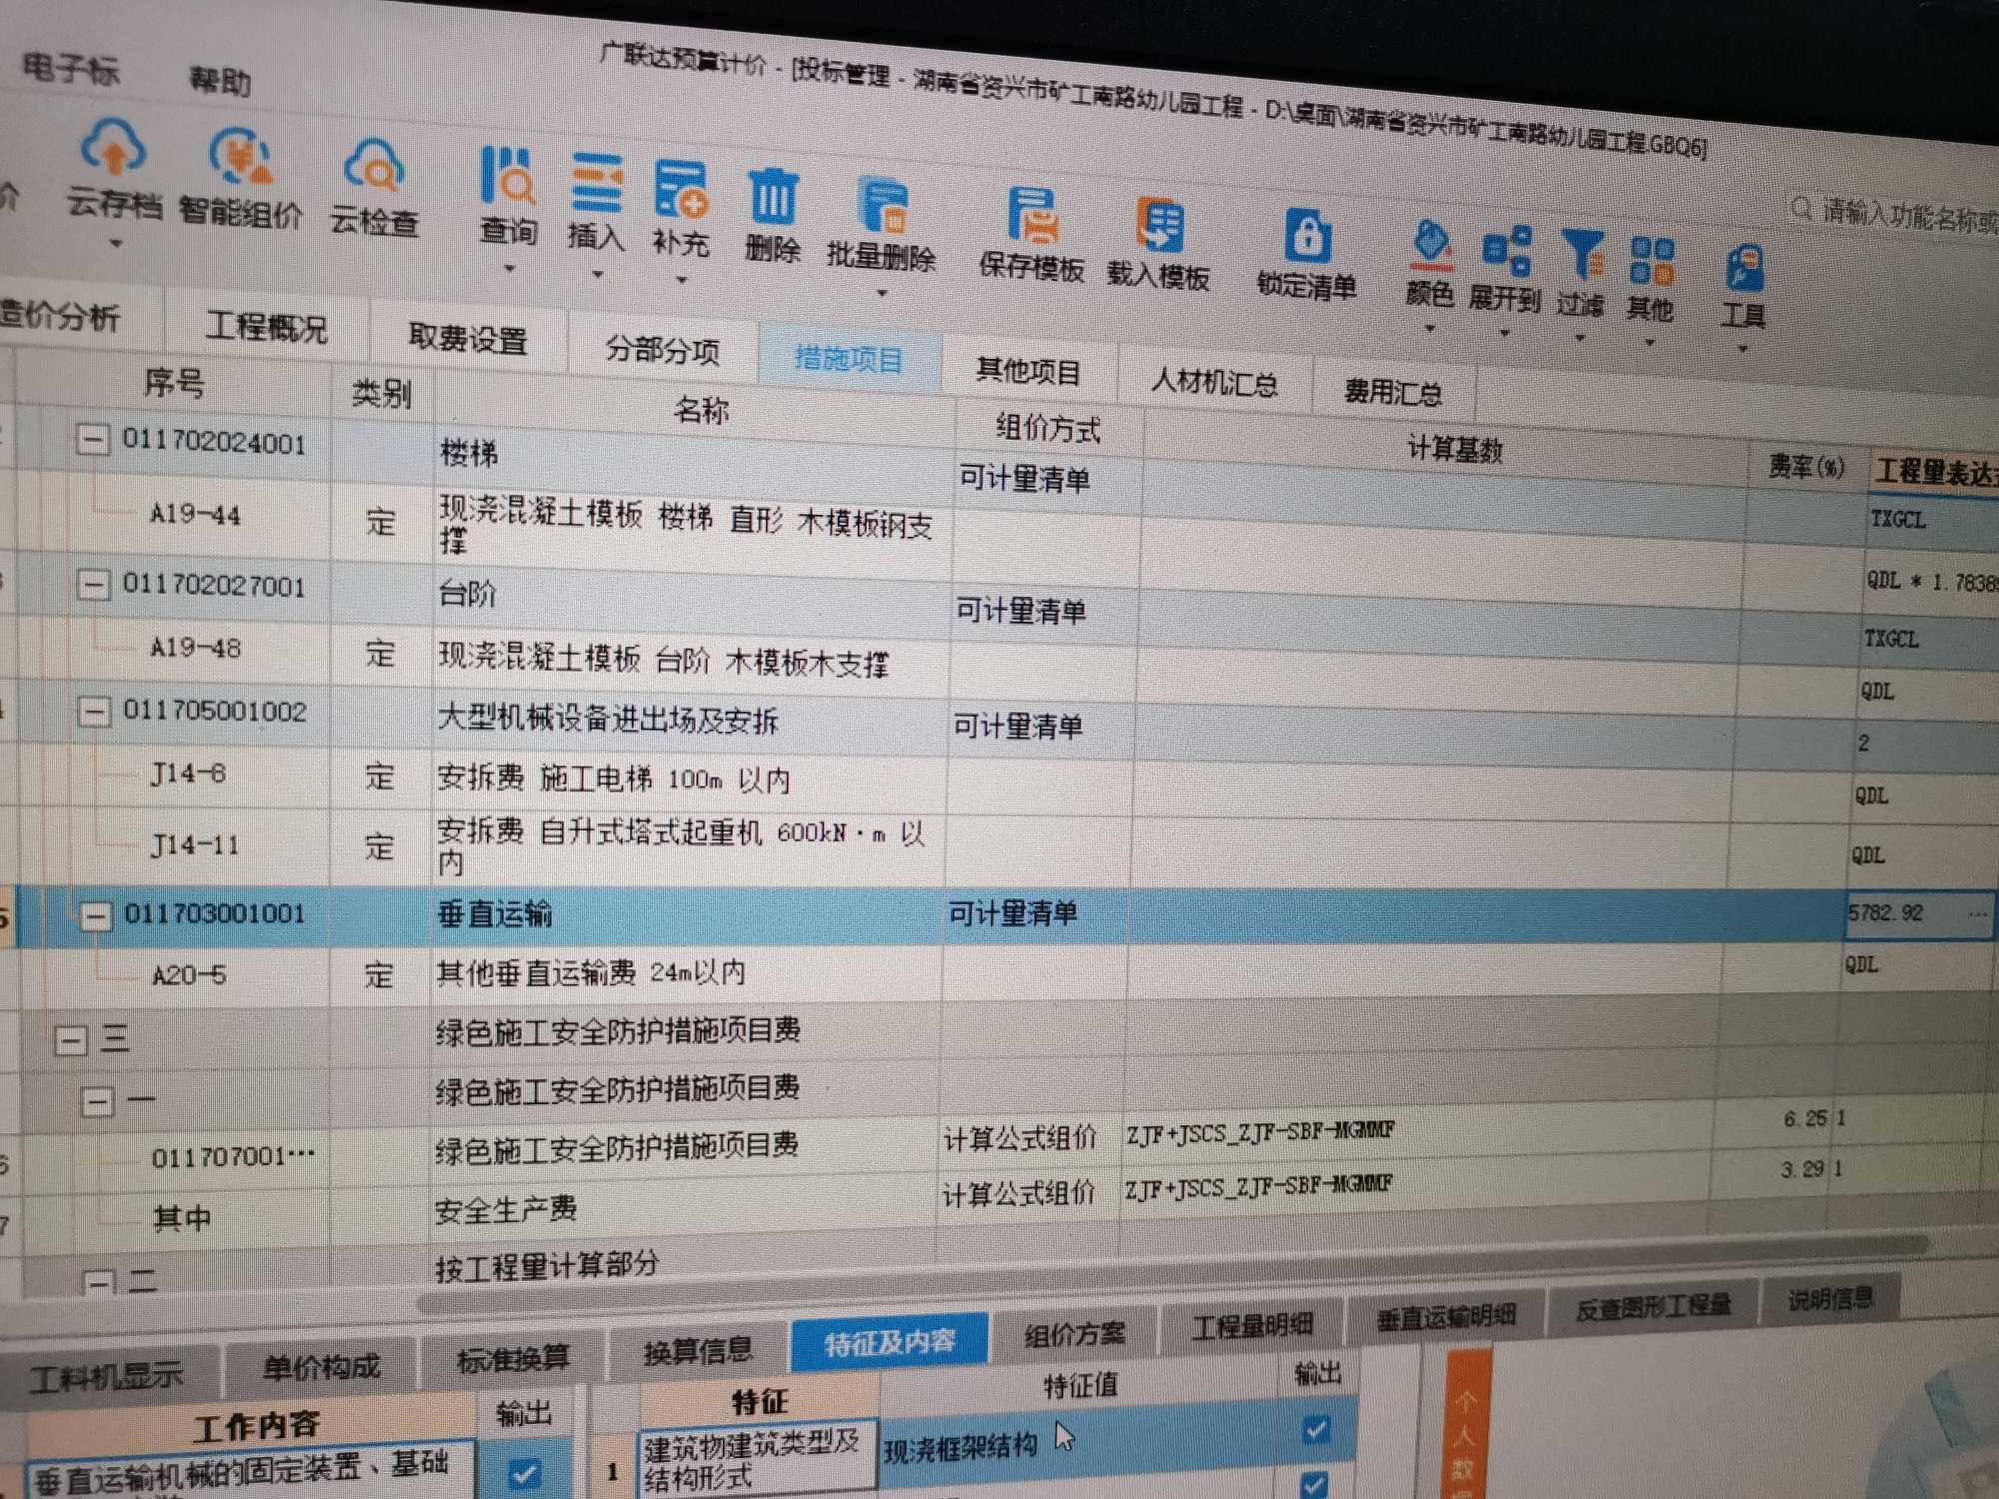This screenshot has height=1499, width=1999.
Task: Click the 过滤 filter funnel icon
Action: pyautogui.click(x=1583, y=256)
